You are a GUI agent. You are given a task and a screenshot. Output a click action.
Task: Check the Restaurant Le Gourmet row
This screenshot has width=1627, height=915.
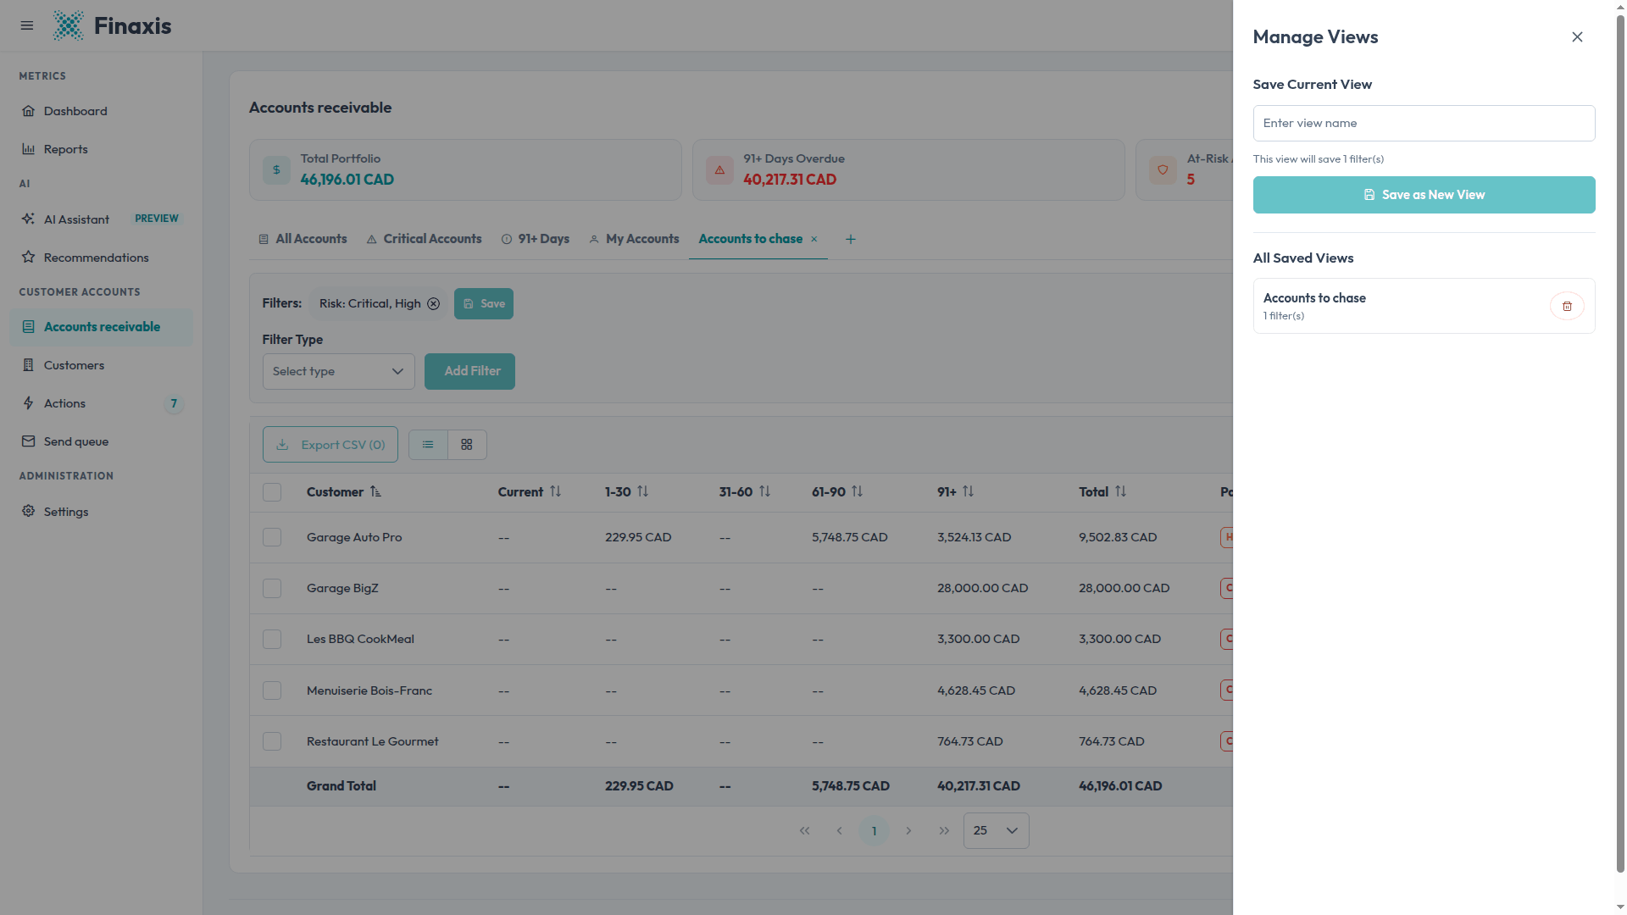pos(272,741)
